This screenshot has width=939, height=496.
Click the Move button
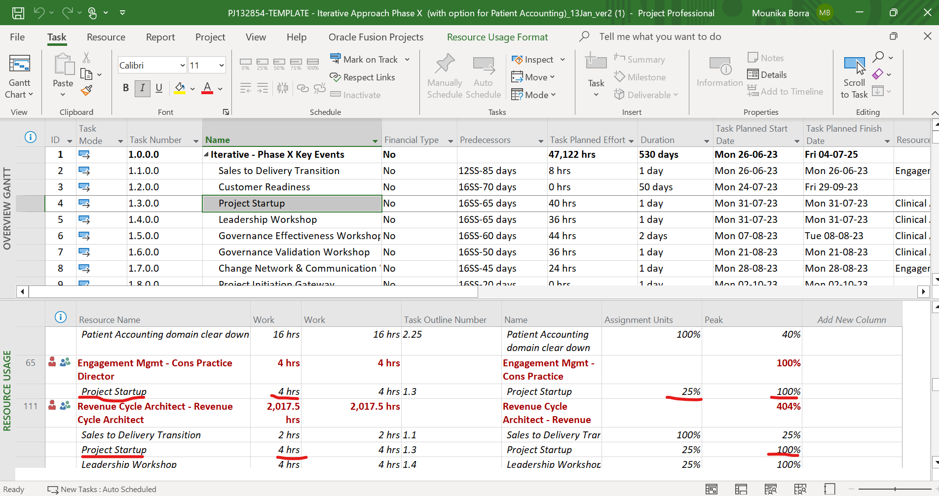tap(533, 77)
